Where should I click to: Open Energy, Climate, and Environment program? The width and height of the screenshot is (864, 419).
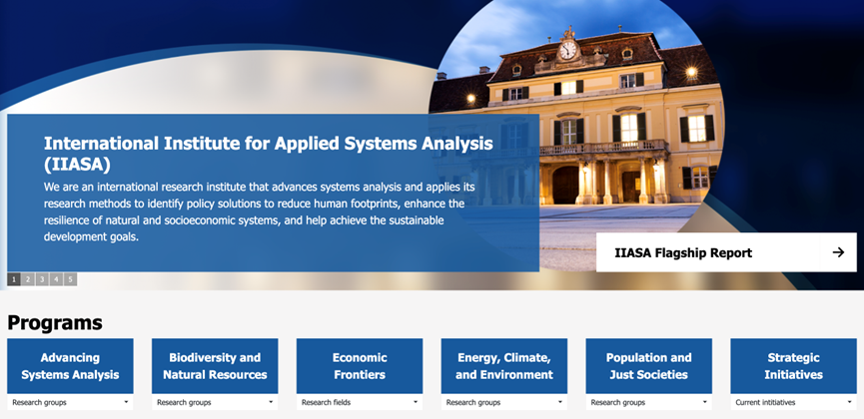tap(504, 366)
